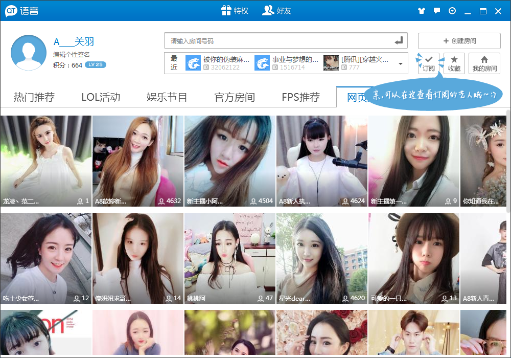Open the skin shirt icon
Image resolution: width=511 pixels, height=358 pixels.
tap(422, 11)
